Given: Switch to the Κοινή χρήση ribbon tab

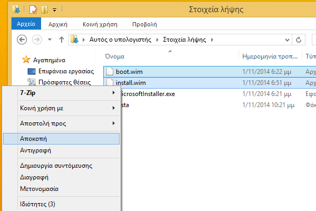Looking at the screenshot, I should coord(100,24).
